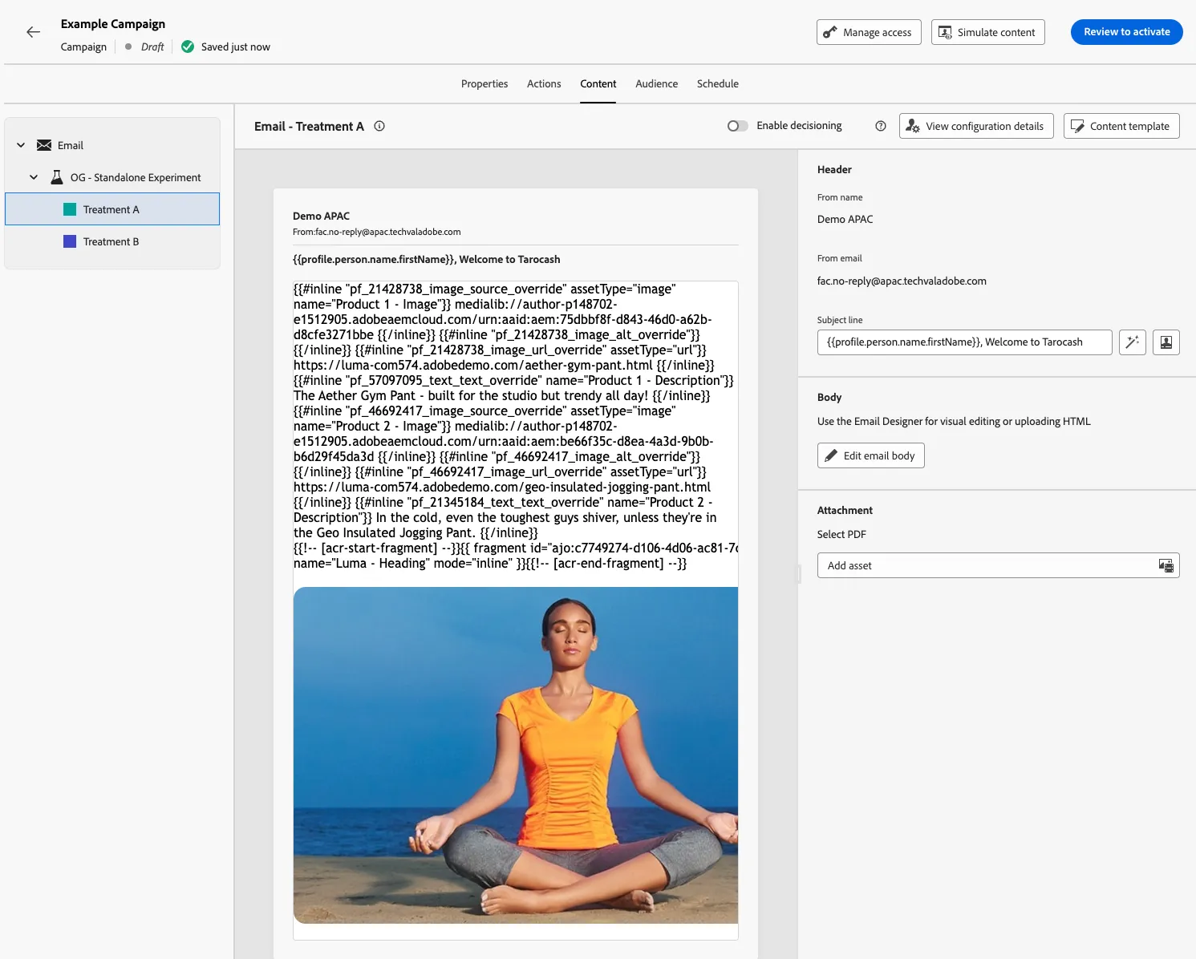Image resolution: width=1196 pixels, height=959 pixels.
Task: Click the Add asset field
Action: (999, 565)
